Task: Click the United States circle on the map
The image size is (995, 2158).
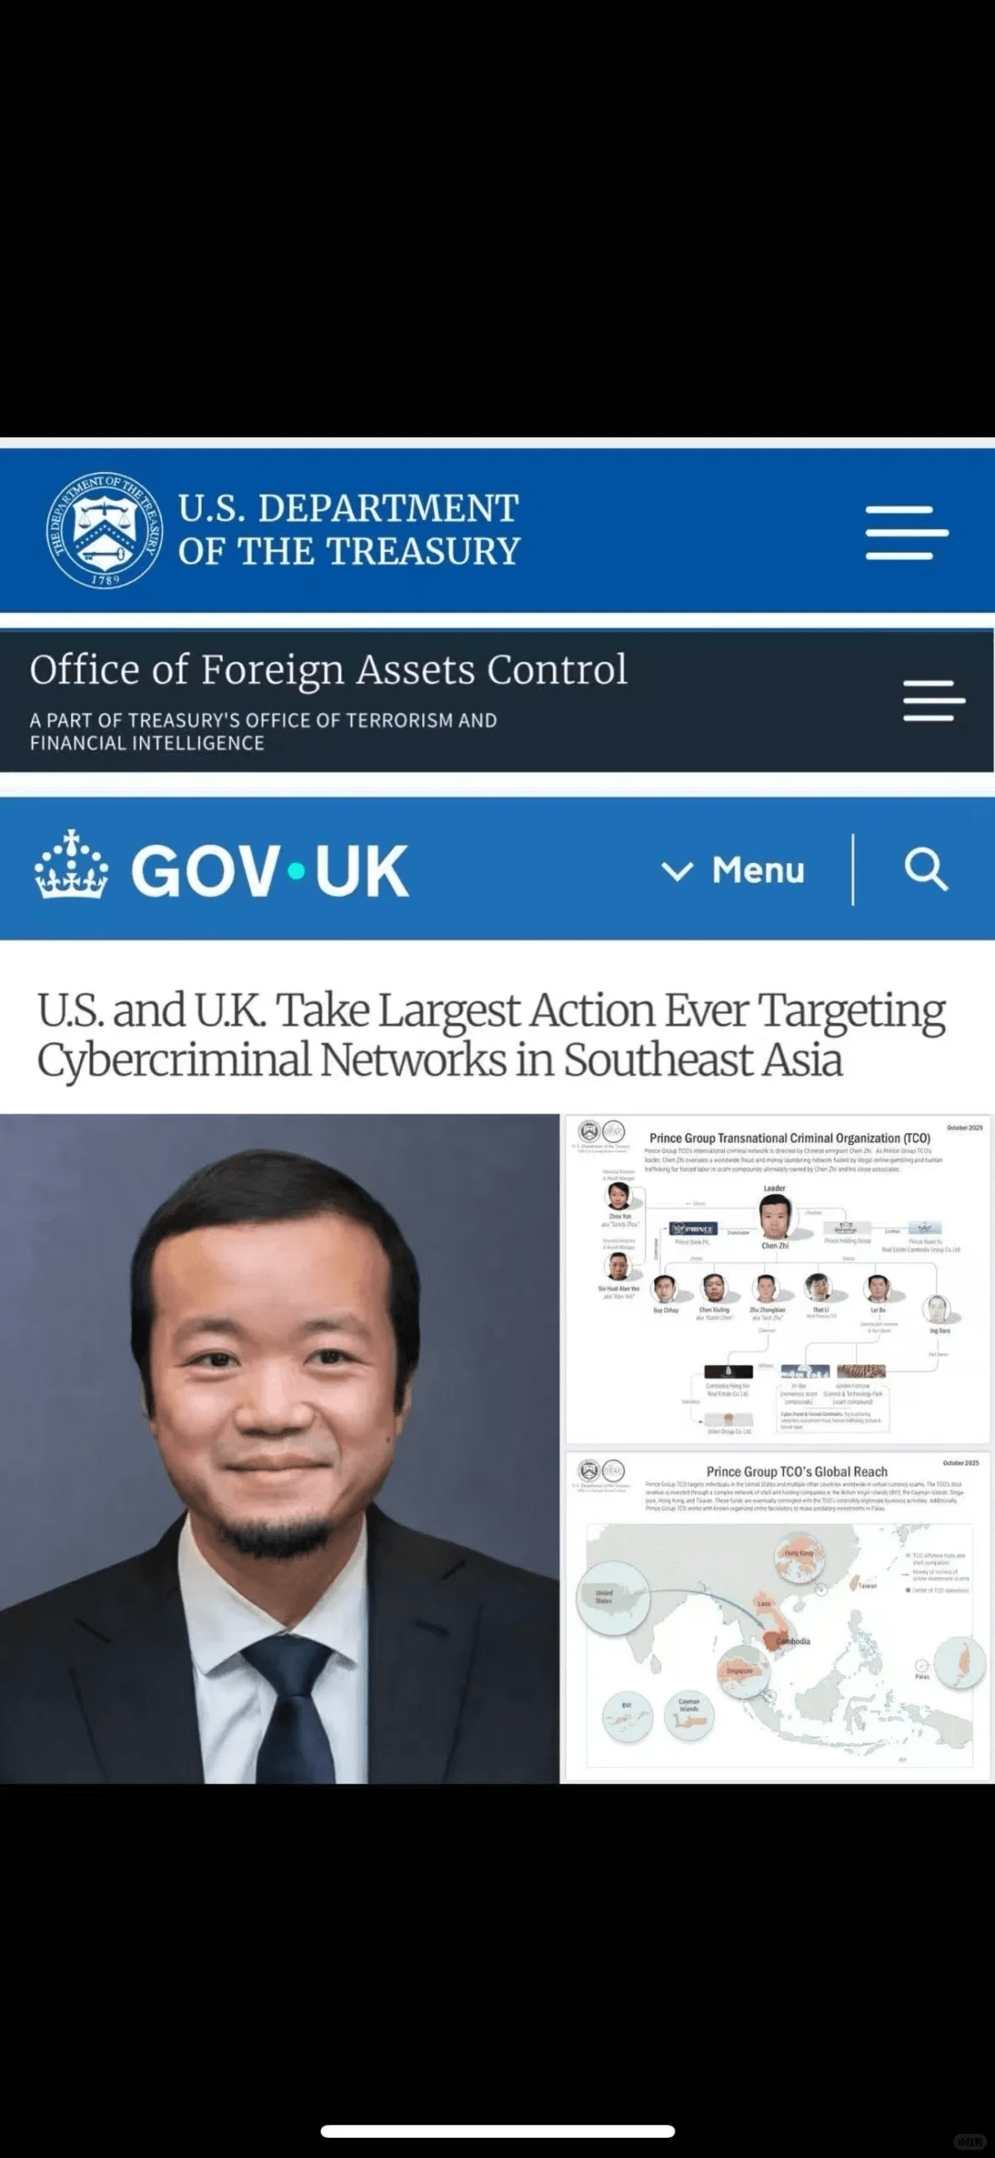Action: point(613,1598)
